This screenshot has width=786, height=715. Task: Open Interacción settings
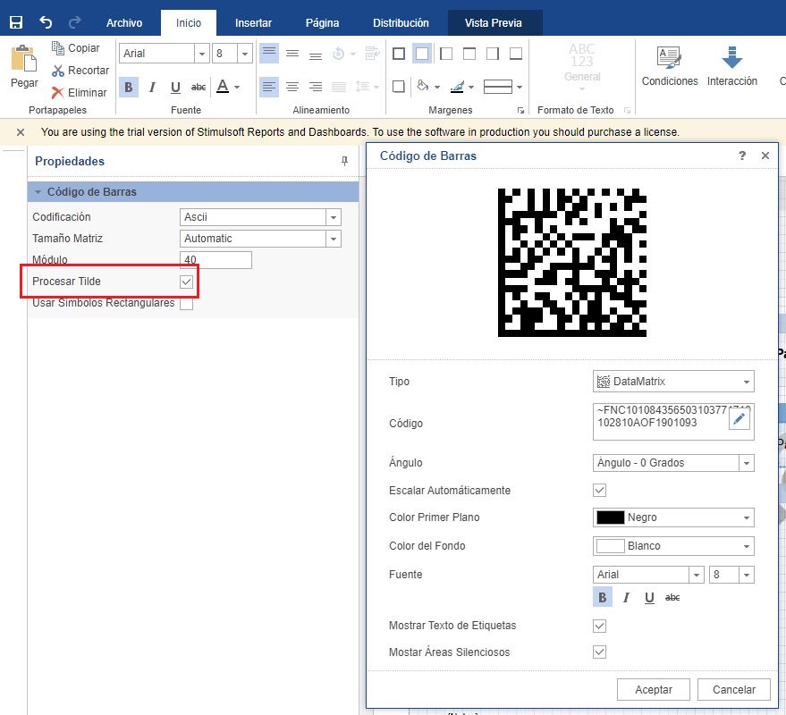point(731,67)
